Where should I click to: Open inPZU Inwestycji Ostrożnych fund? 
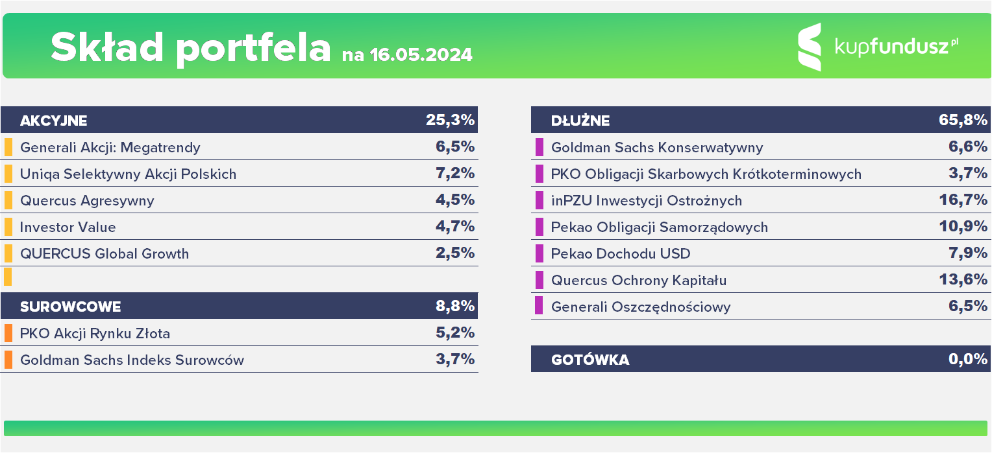click(761, 200)
